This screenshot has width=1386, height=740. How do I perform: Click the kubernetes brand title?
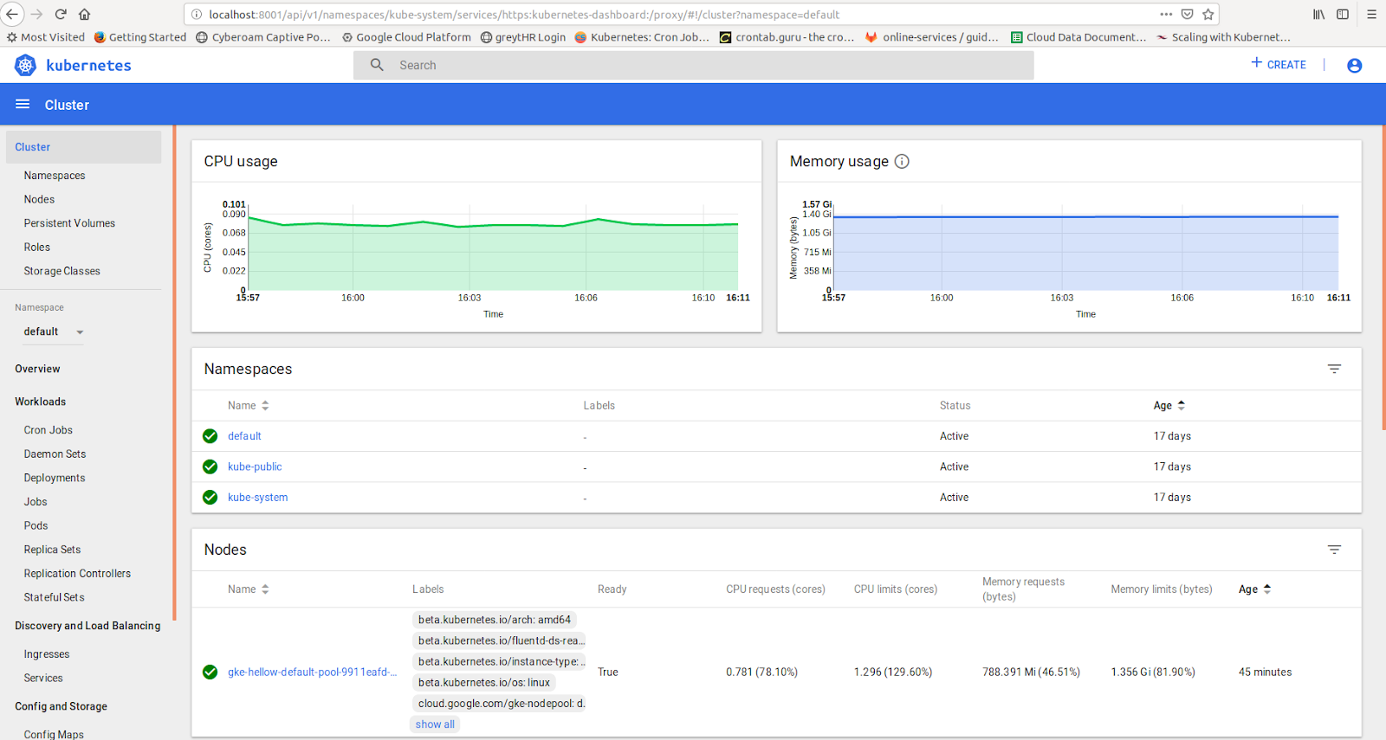88,65
